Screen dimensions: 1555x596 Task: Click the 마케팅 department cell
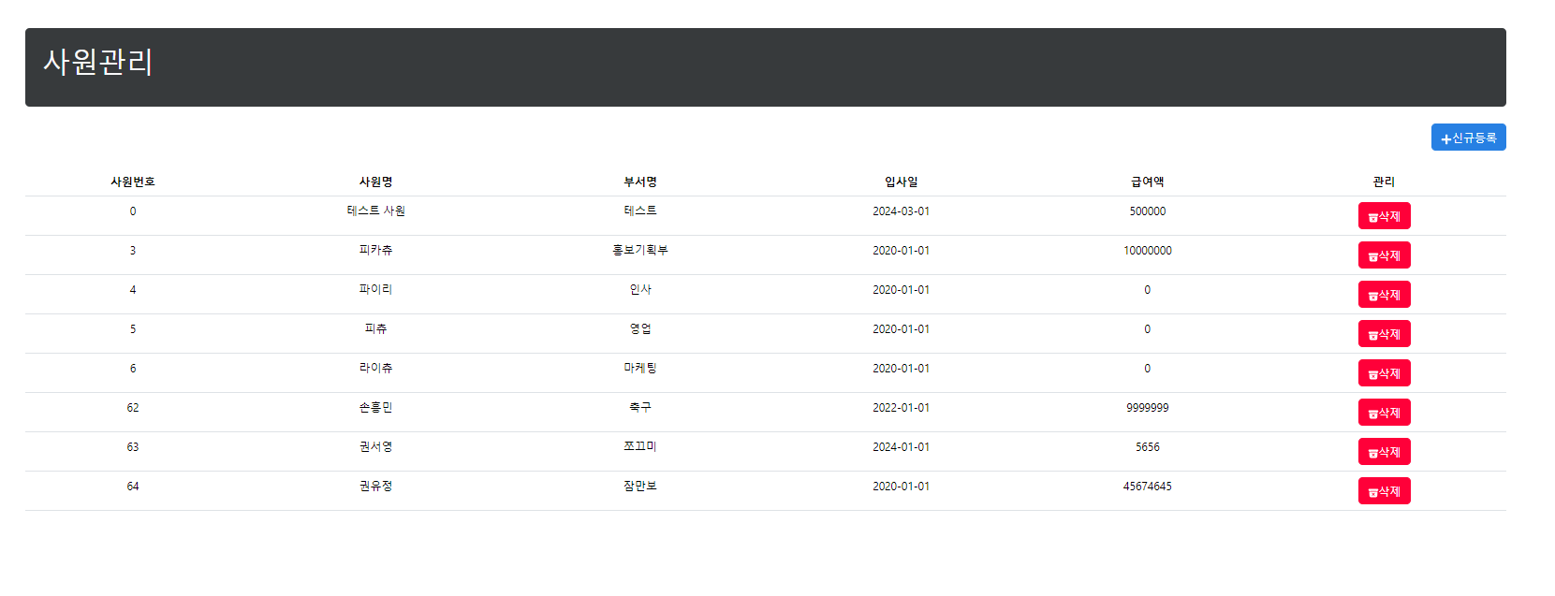(640, 369)
